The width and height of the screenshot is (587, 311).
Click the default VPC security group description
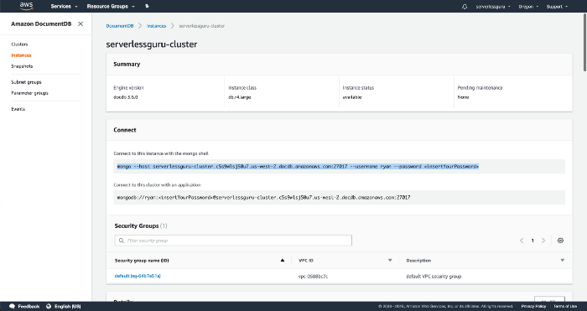tap(434, 277)
